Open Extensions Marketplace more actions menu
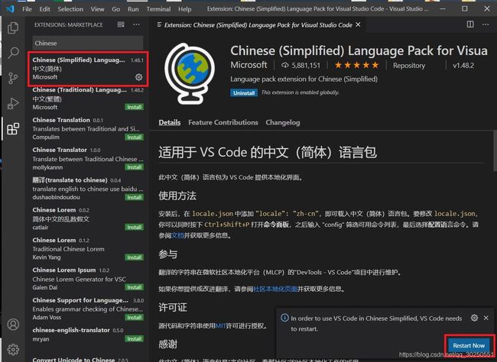The height and width of the screenshot is (362, 497). [x=136, y=24]
